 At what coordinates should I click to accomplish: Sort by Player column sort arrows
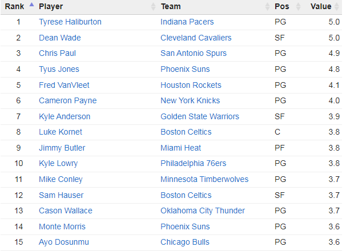(153, 7)
